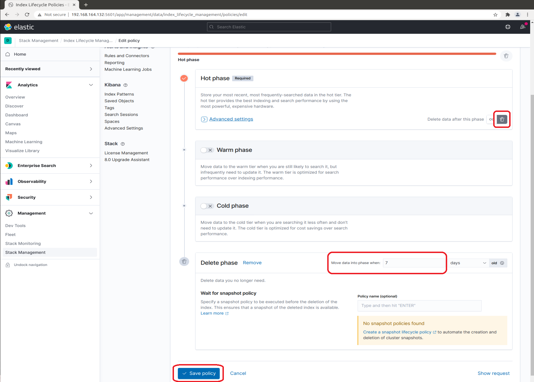Select Discover in Analytics navigation

pyautogui.click(x=14, y=106)
